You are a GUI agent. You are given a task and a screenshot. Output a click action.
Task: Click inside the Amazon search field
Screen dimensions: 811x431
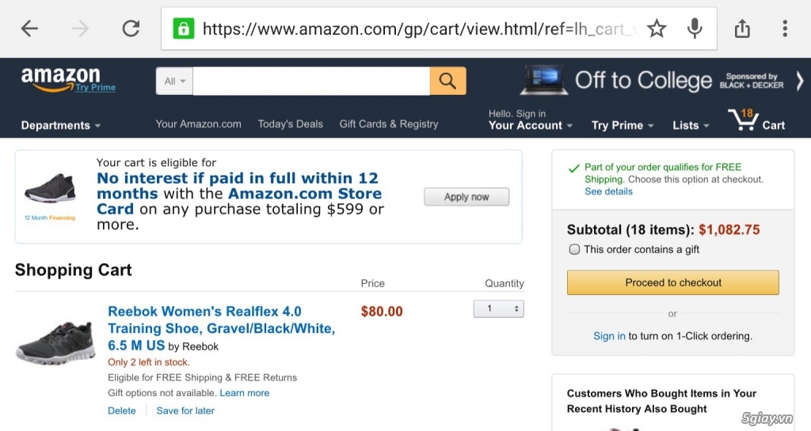[x=311, y=81]
